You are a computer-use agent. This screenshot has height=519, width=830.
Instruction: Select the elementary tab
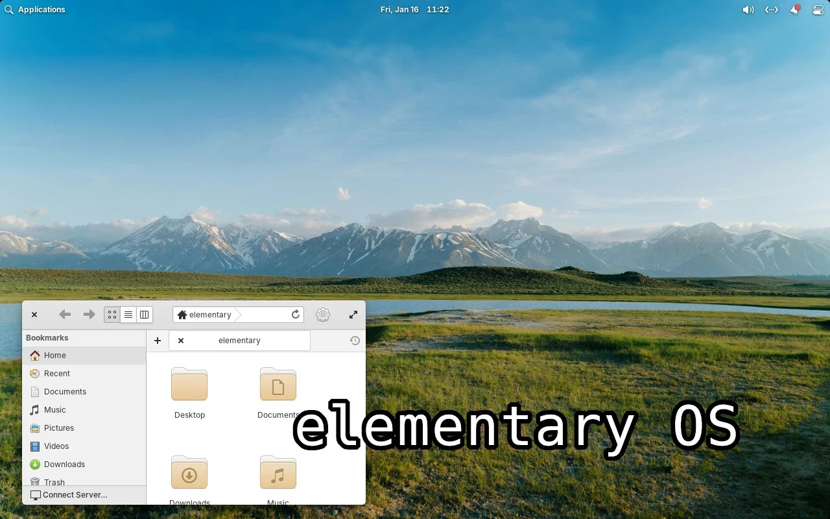coord(239,341)
